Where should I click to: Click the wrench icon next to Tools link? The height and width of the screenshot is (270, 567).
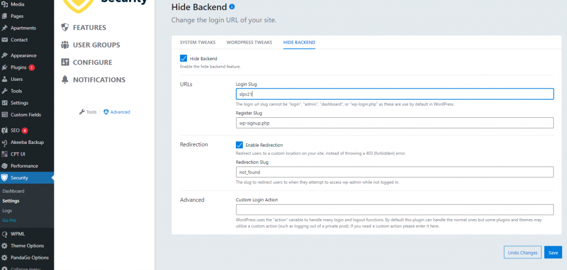[x=82, y=112]
